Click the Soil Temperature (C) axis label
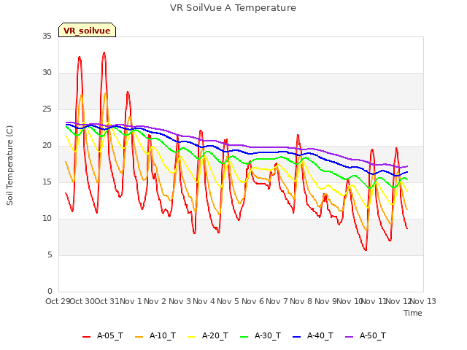Screen dimensions: 467x350 (x=9, y=166)
